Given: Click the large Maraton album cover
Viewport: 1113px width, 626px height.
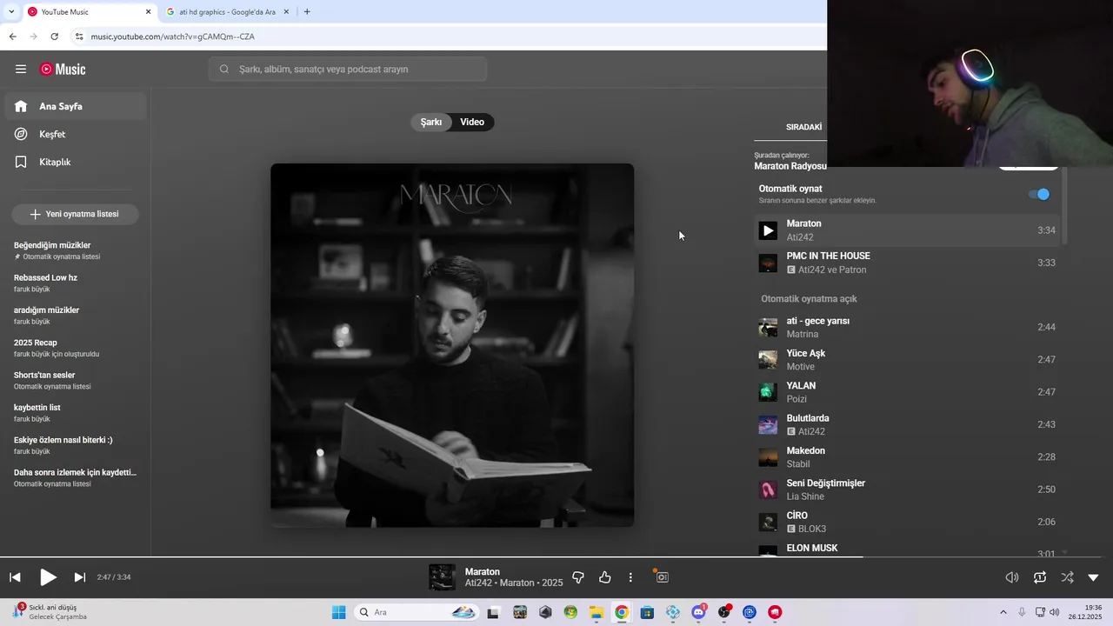Looking at the screenshot, I should [452, 345].
